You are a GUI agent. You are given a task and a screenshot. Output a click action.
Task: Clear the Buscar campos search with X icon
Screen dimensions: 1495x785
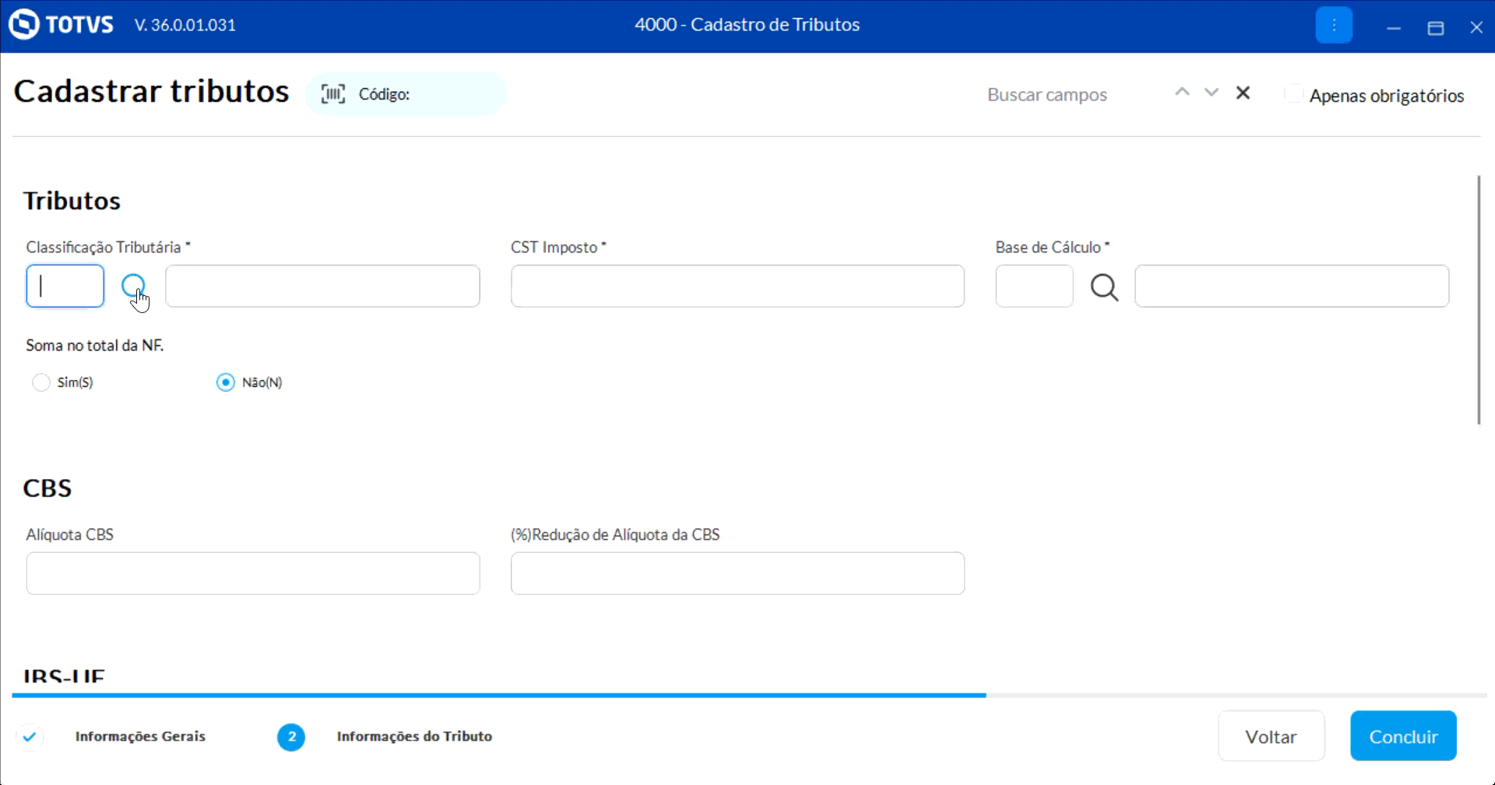(1243, 93)
